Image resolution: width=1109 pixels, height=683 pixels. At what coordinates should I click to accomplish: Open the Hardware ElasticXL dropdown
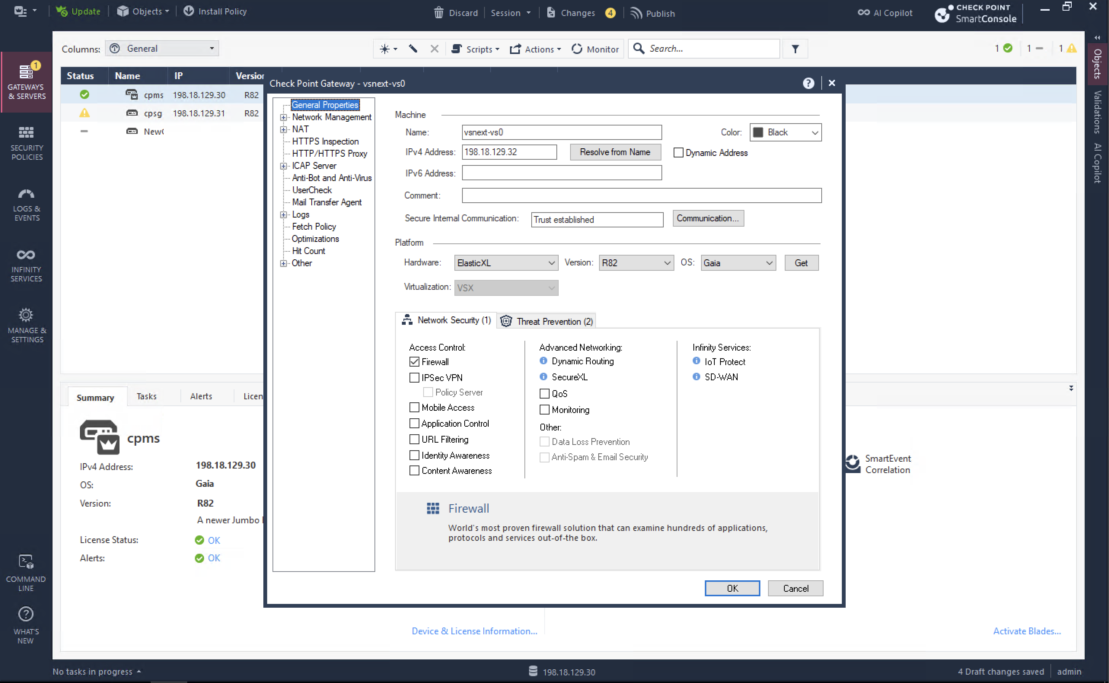tap(506, 263)
